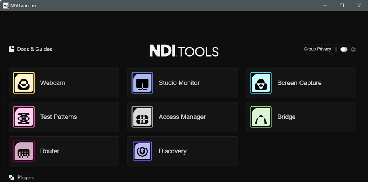368x182 pixels.
Task: Click the Group Privacy label
Action: click(318, 49)
